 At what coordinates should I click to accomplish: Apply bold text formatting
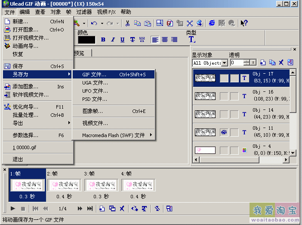coord(103,40)
